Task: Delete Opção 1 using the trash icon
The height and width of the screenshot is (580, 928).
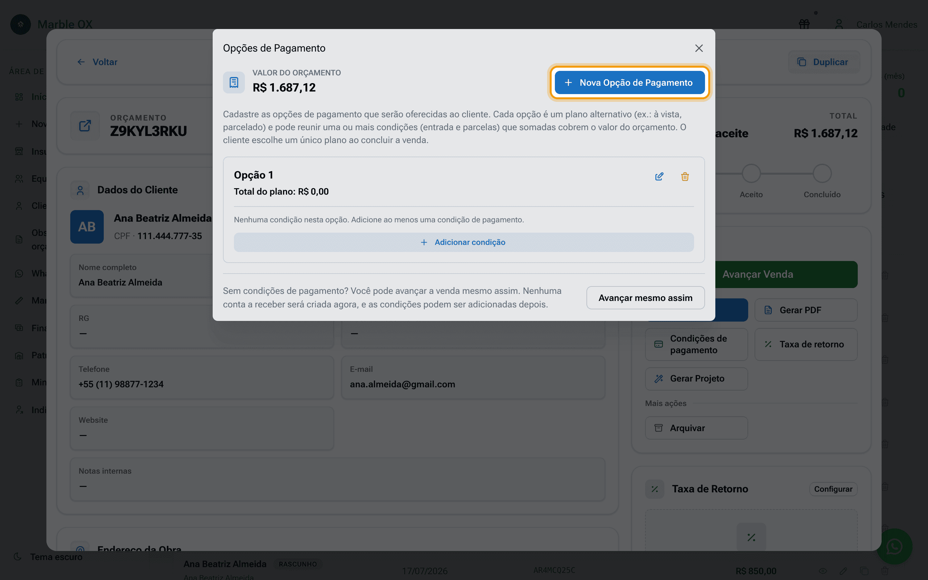Action: click(x=685, y=177)
